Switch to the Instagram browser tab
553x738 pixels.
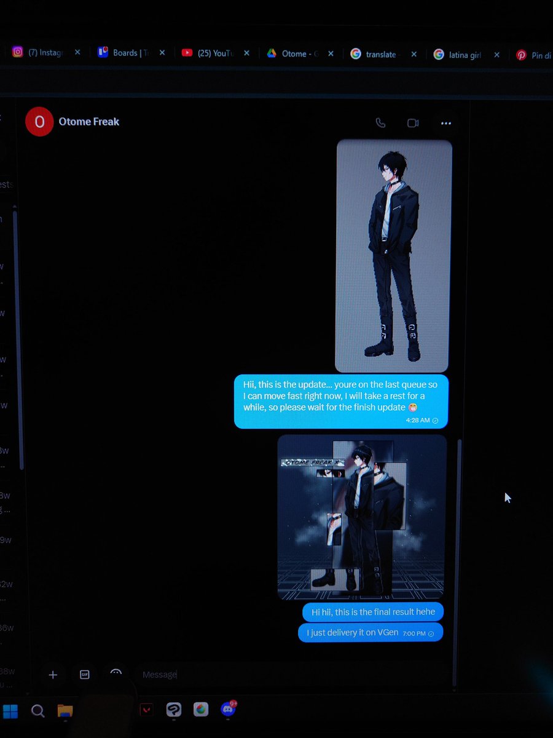(47, 54)
